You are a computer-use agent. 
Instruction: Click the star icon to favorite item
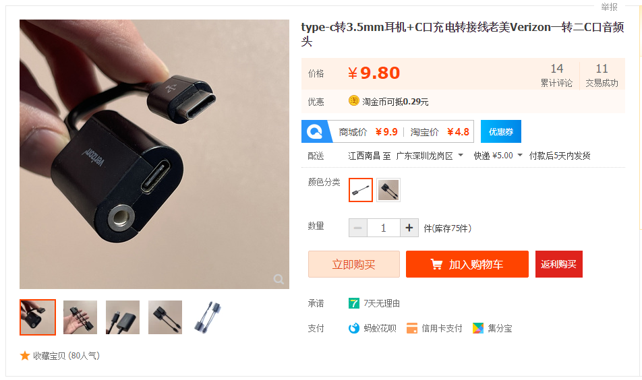click(x=24, y=356)
